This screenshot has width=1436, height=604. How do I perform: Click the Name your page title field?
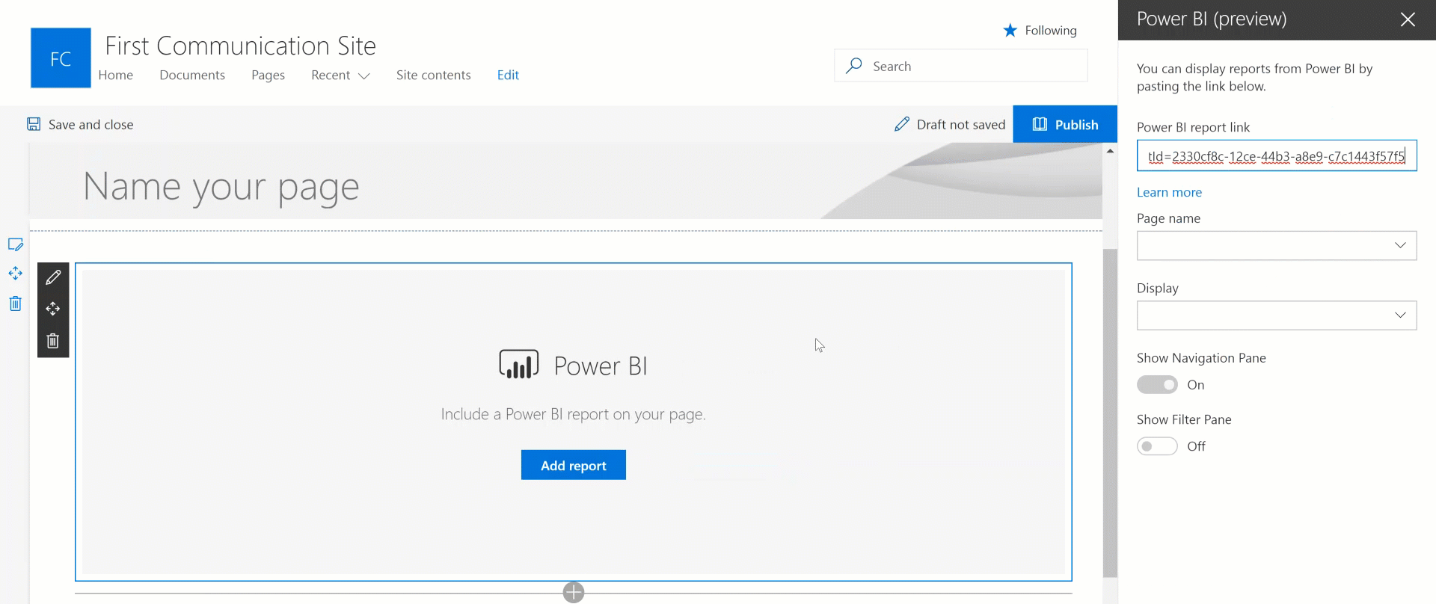pos(221,186)
